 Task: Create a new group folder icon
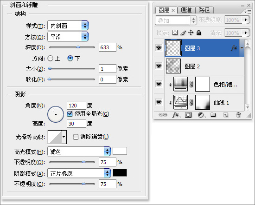(213, 115)
